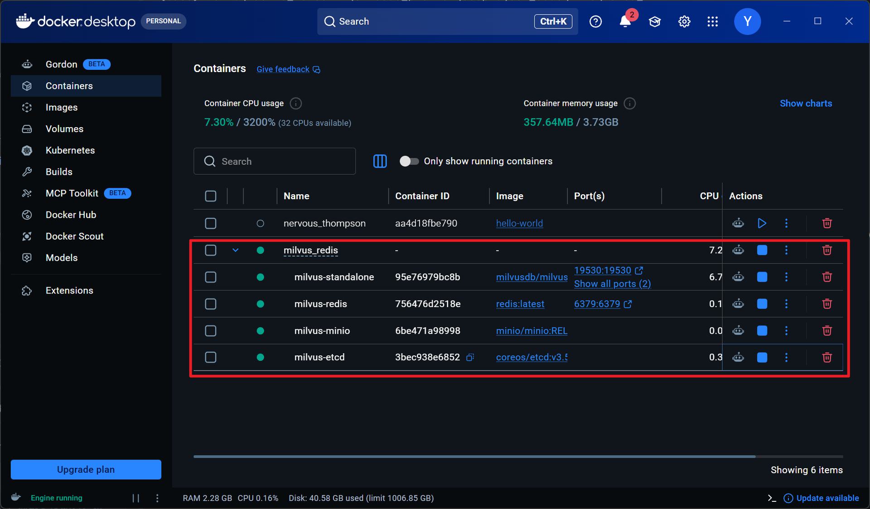The image size is (870, 509).
Task: Focus the global Search bar
Action: pyautogui.click(x=447, y=21)
